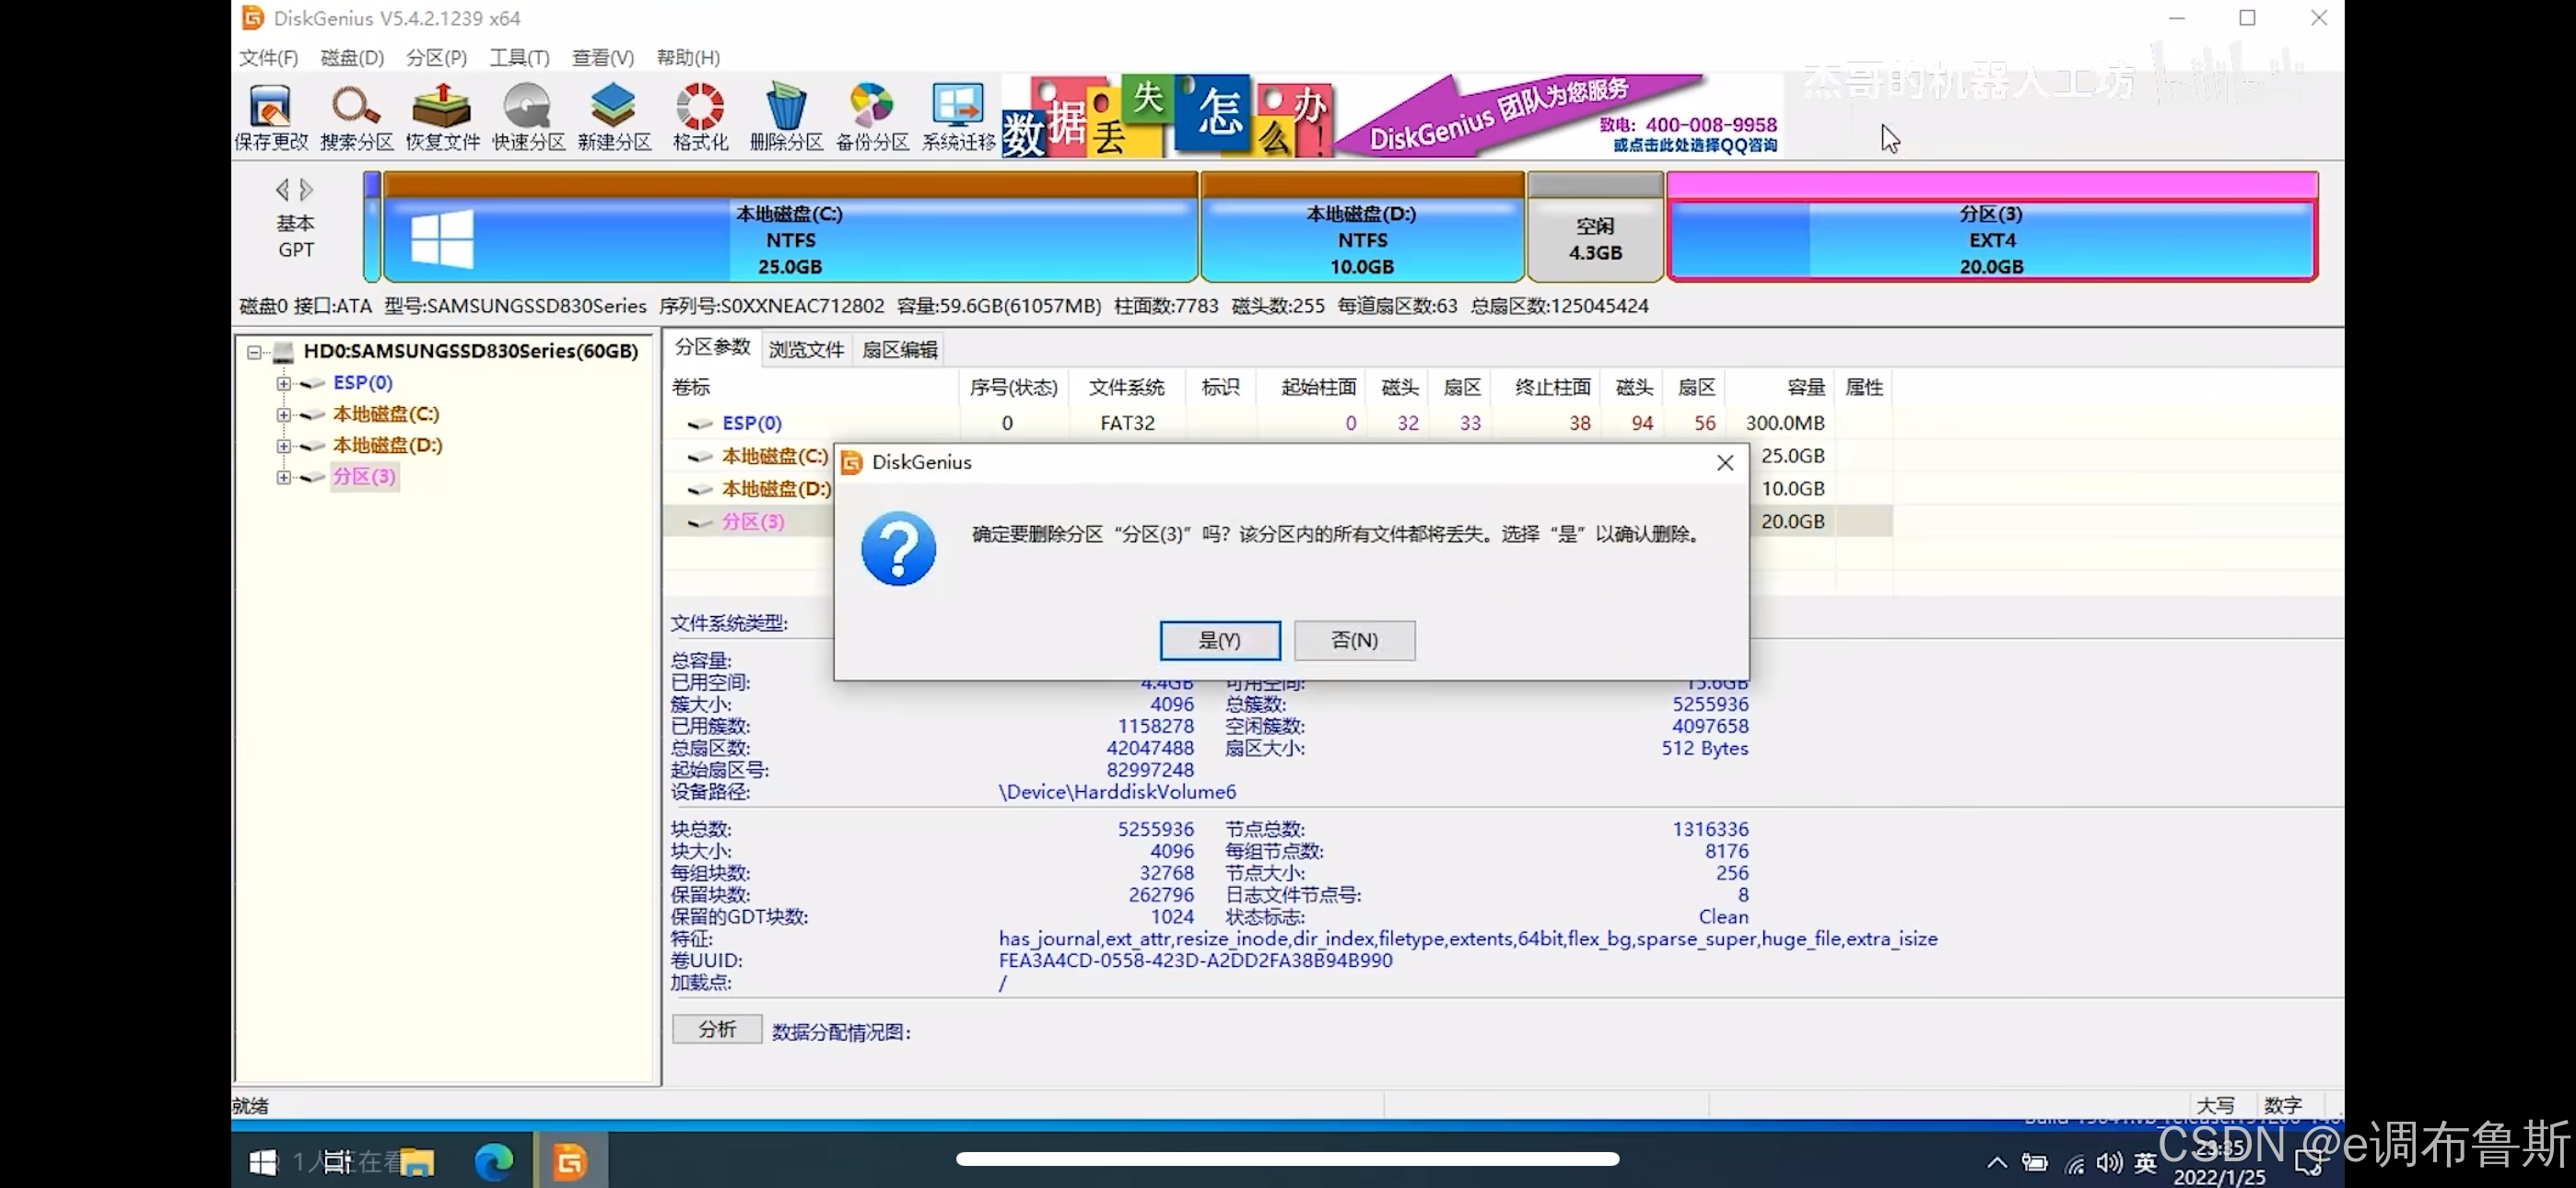Select the ESP(0) row in partition table
This screenshot has width=2576, height=1188.
[x=1277, y=423]
